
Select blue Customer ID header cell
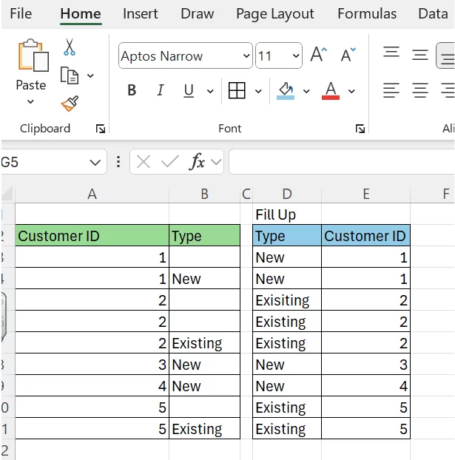(x=365, y=236)
